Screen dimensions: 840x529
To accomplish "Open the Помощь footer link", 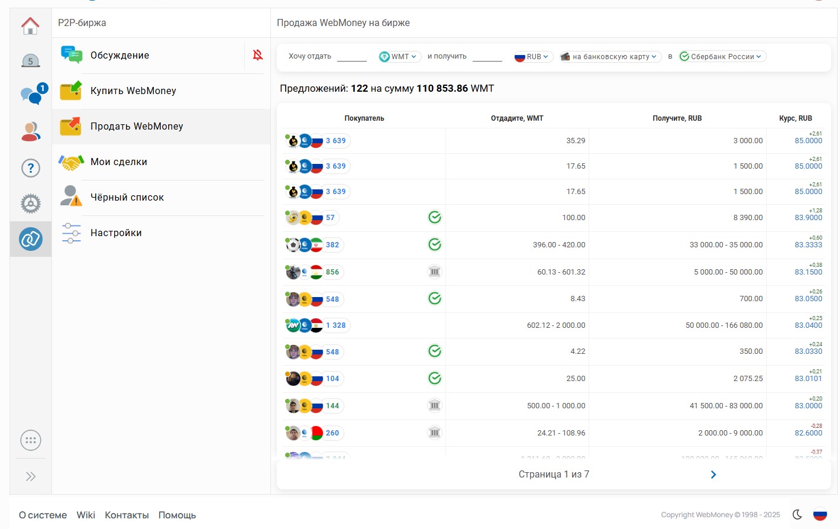I will point(177,515).
